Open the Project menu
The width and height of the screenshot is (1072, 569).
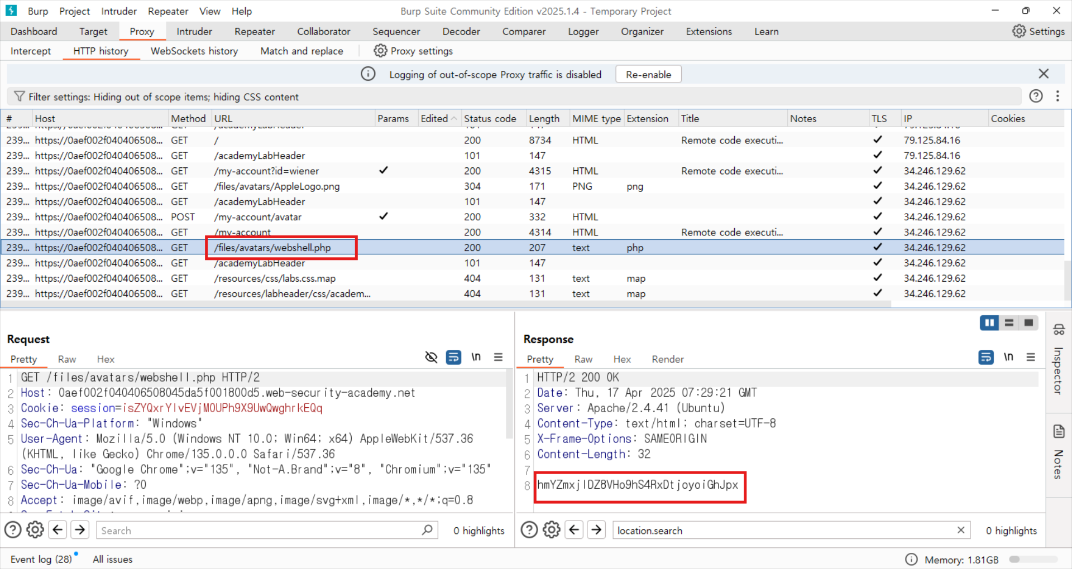pos(74,11)
